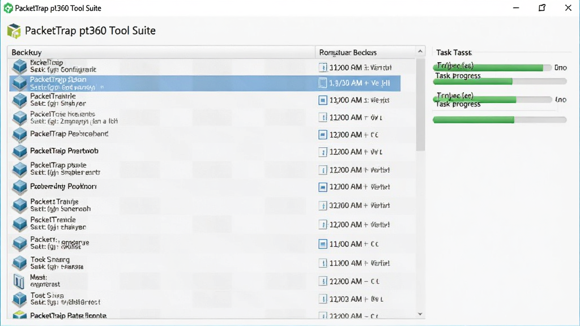580x326 pixels.
Task: Click the cube icon beside FackelTraip
Action: 20,67
